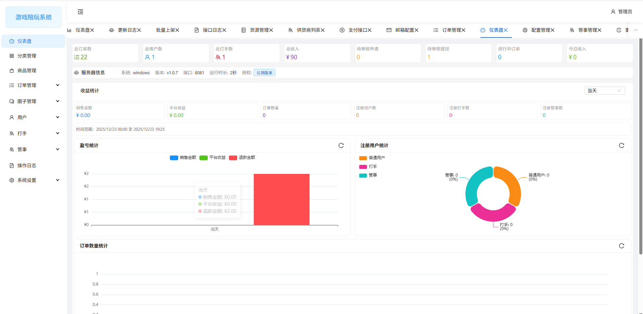This screenshot has width=643, height=314.
Task: Click the 公测版本 license tag
Action: pos(264,73)
